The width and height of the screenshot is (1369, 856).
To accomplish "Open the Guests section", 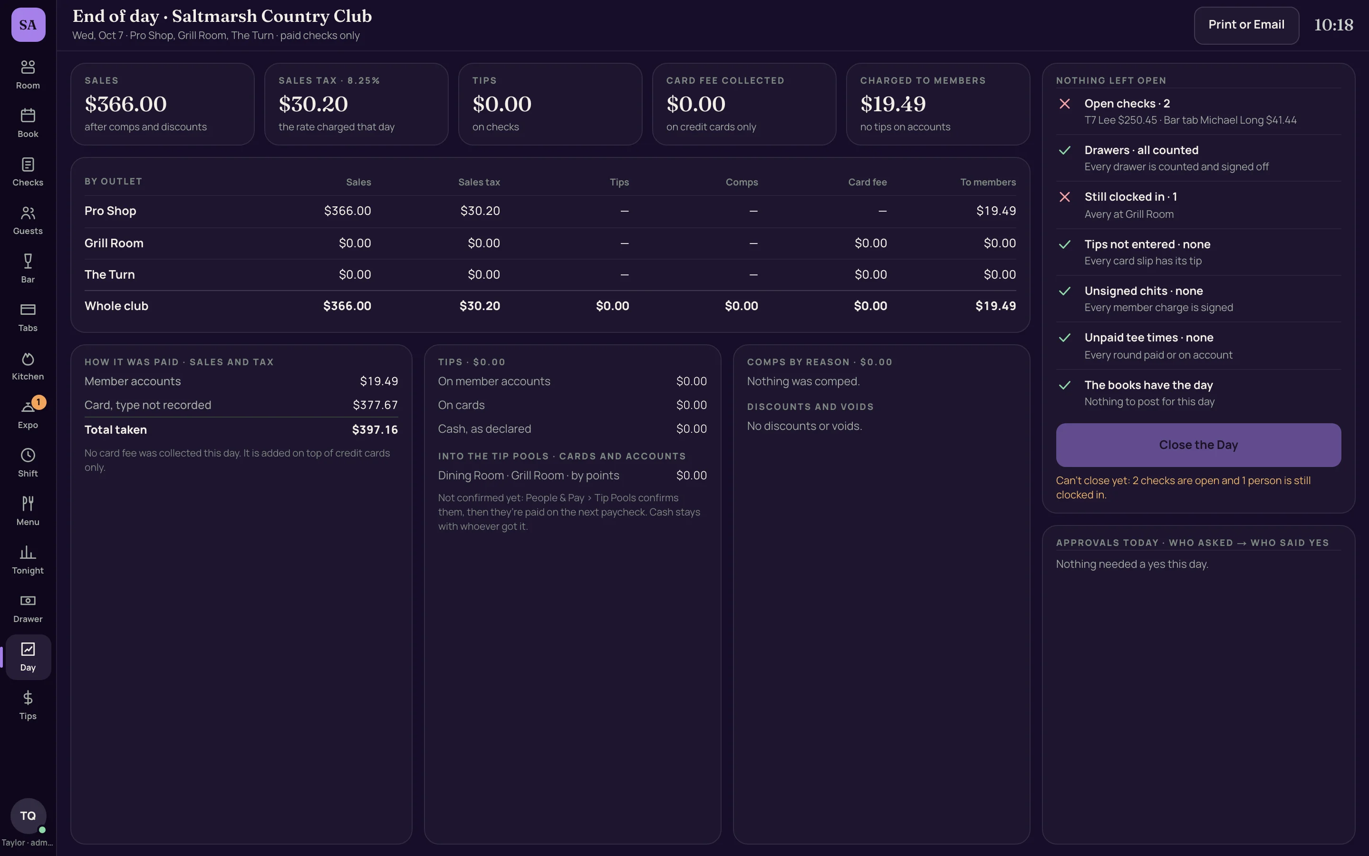I will tap(28, 221).
